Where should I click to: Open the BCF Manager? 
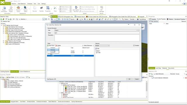(102, 9)
